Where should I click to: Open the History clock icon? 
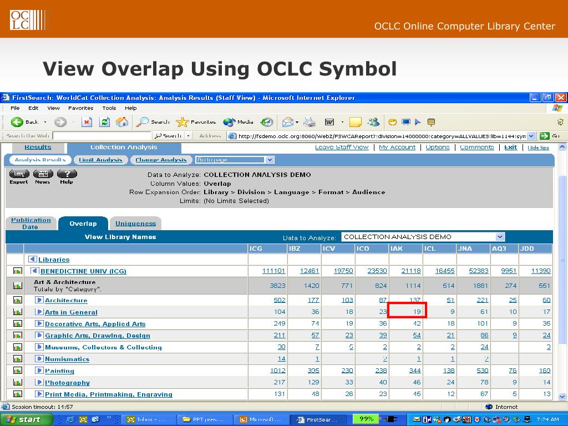pyautogui.click(x=267, y=122)
